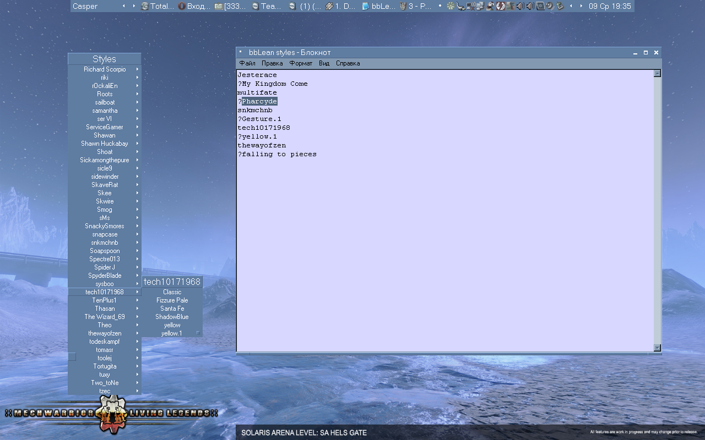Place cursor on the 'Jesterace' line
This screenshot has width=705, height=440.
tap(257, 75)
